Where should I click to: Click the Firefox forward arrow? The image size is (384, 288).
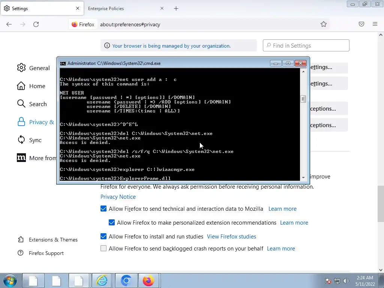[x=22, y=24]
